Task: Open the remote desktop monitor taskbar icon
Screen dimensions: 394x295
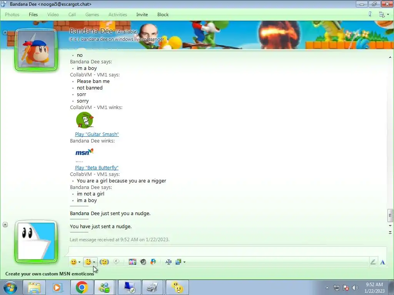Action: pos(130,287)
